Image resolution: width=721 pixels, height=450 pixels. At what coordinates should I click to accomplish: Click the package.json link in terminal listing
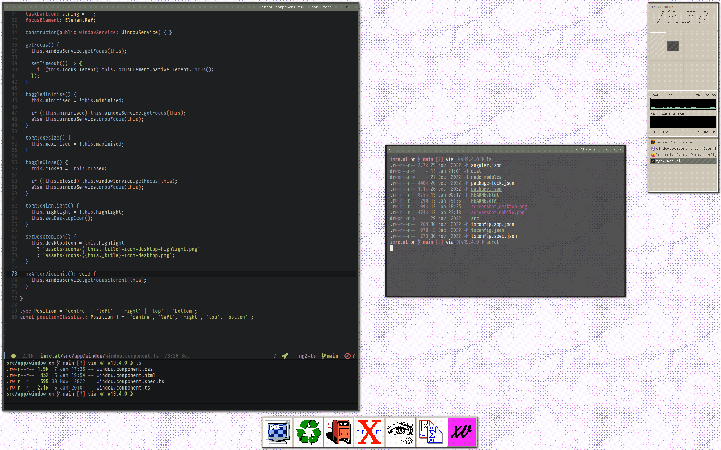[486, 189]
